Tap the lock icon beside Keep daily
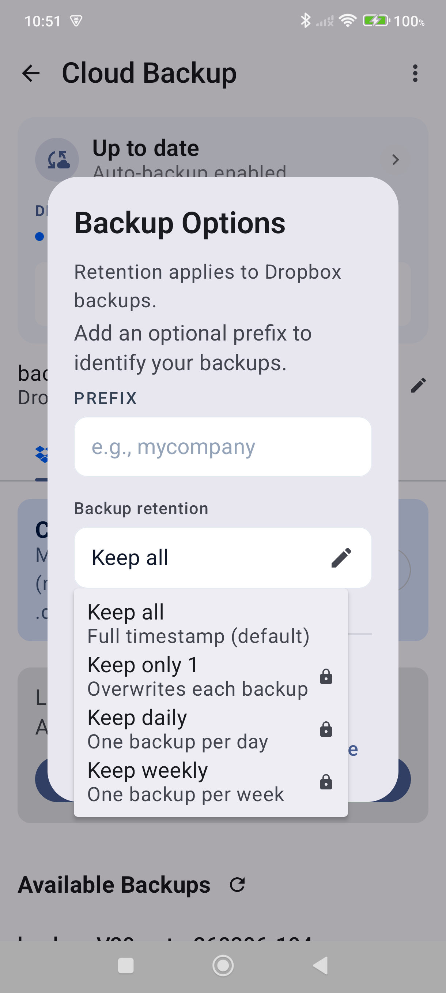Screen dimensions: 446x993 [326, 729]
